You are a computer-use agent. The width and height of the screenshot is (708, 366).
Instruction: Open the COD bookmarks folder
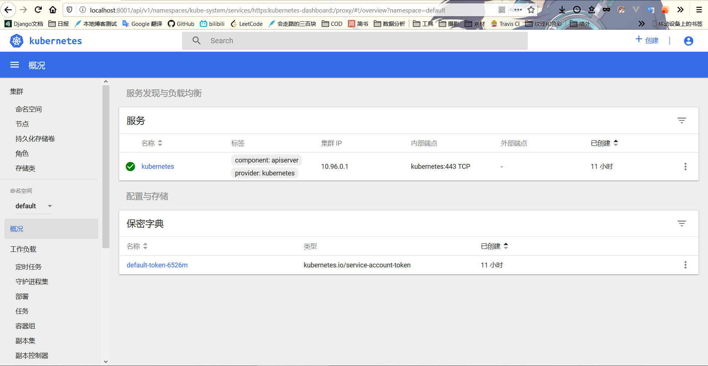(x=332, y=24)
